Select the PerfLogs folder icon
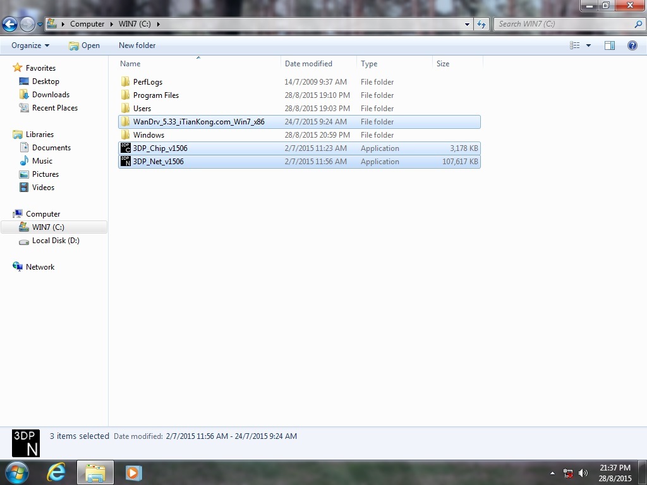The image size is (647, 485). point(126,81)
